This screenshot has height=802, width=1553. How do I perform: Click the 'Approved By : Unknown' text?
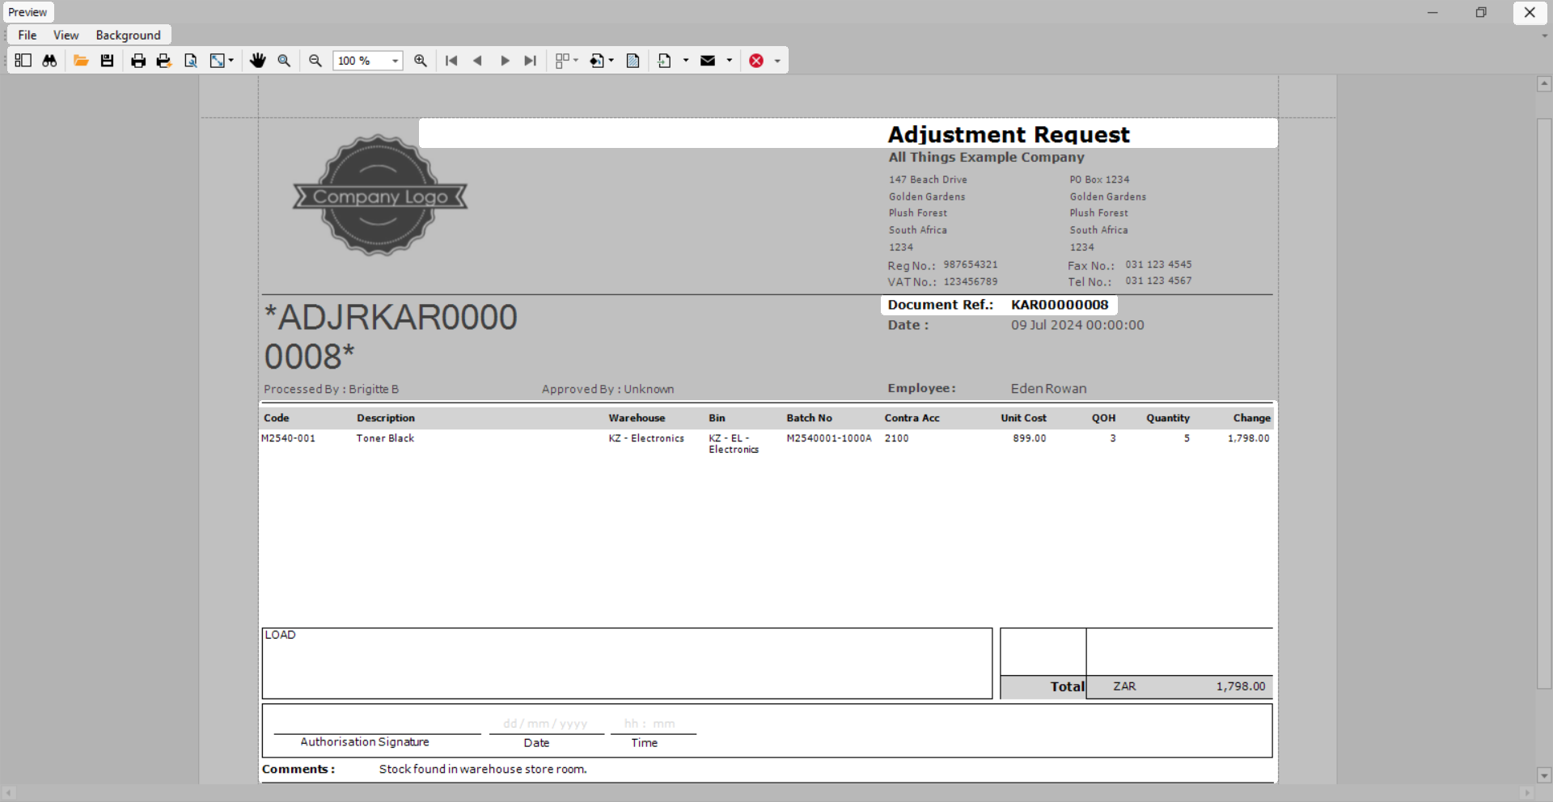(607, 389)
